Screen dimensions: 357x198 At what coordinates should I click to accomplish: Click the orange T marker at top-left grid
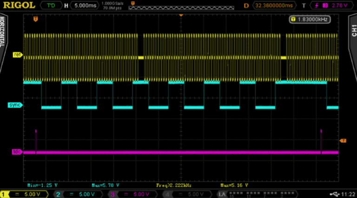35,19
